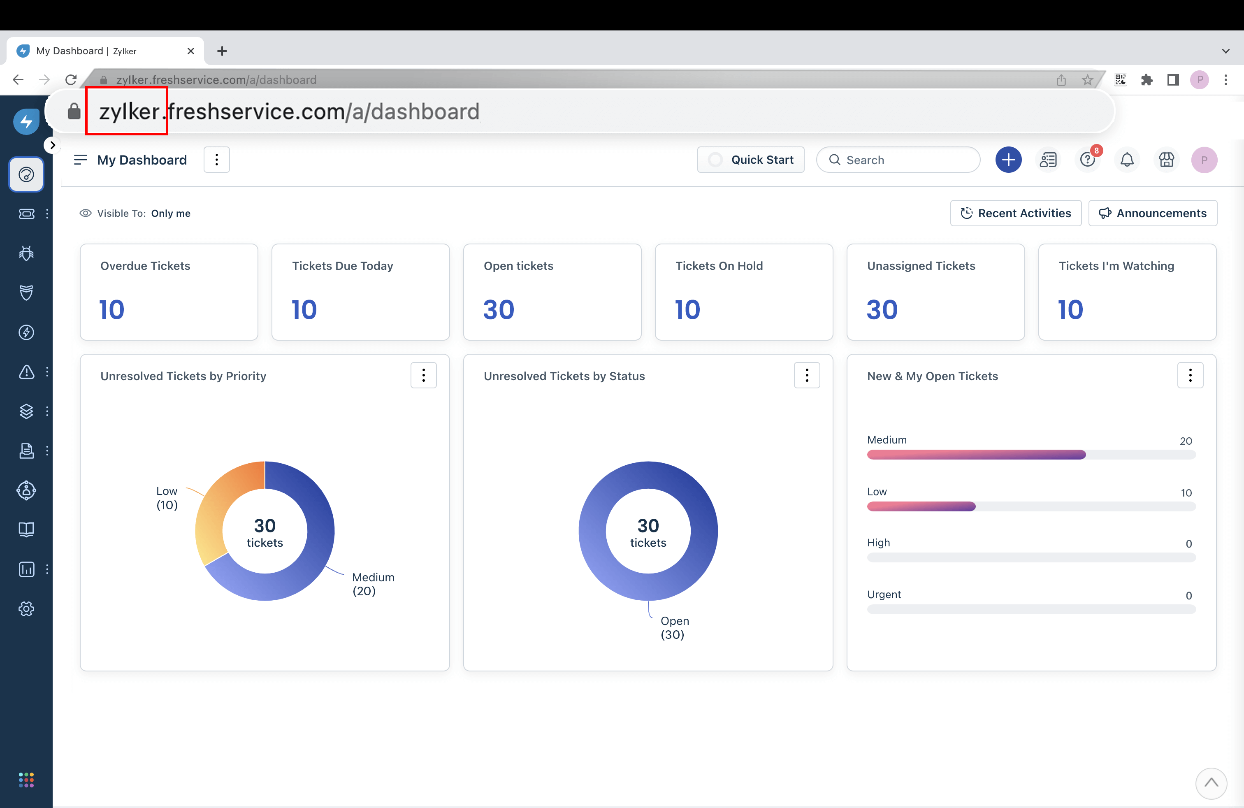Image resolution: width=1244 pixels, height=808 pixels.
Task: Open the Assets layers icon in sidebar
Action: [26, 411]
